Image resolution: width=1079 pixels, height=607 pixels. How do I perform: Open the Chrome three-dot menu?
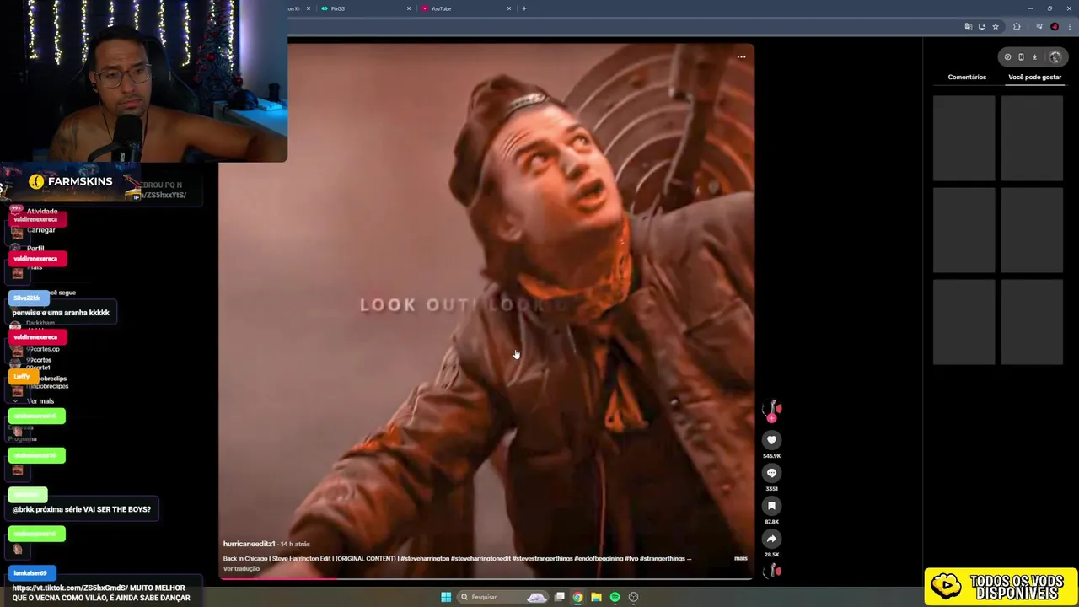coord(1069,27)
